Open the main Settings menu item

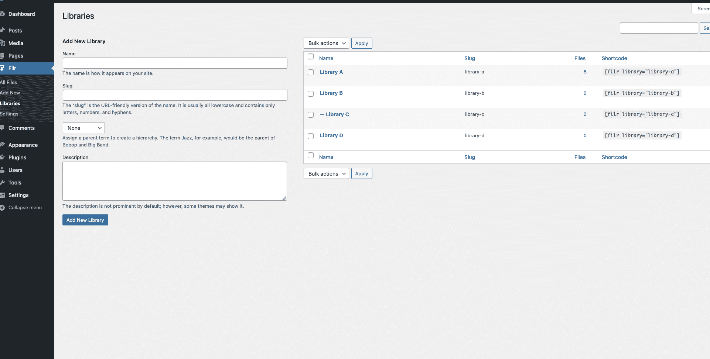18,195
